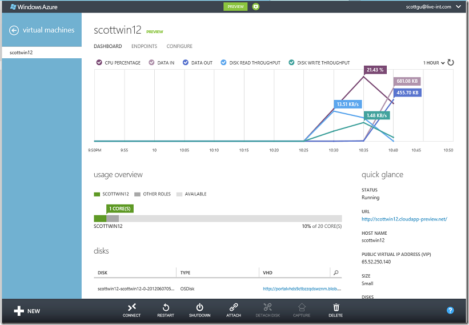469x325 pixels.
Task: Go back using virtual machines arrow
Action: click(x=14, y=30)
